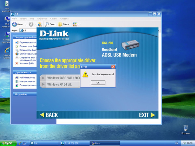Open the Файл menu in the F:\ window
This screenshot has width=195, height=146.
15,18
